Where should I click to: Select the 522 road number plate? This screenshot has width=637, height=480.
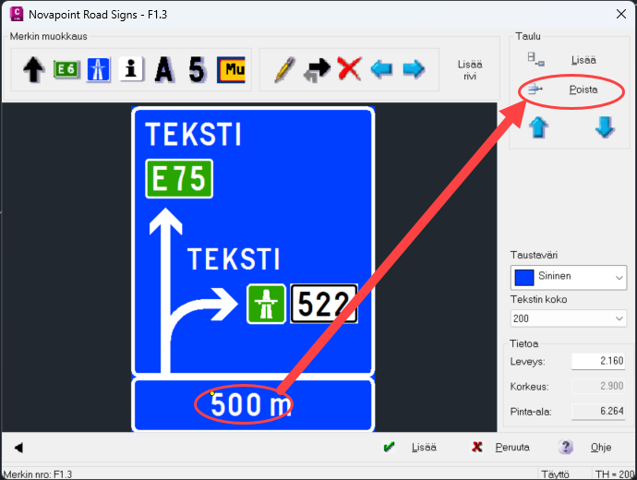(324, 305)
